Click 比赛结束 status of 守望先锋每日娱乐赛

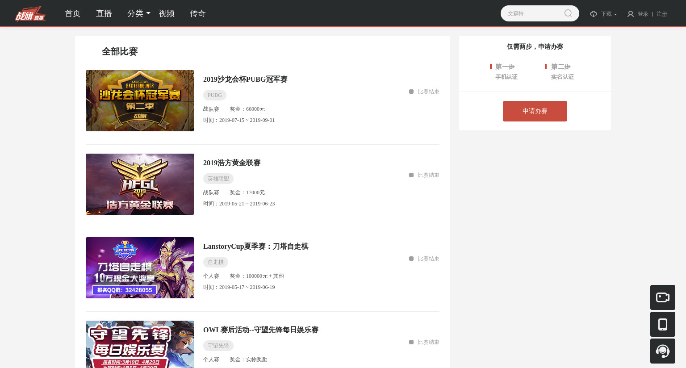click(x=424, y=342)
